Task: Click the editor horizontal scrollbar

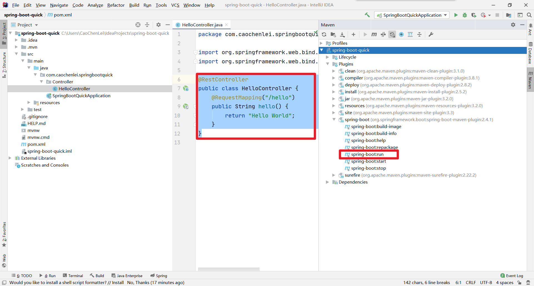Action: [x=229, y=269]
